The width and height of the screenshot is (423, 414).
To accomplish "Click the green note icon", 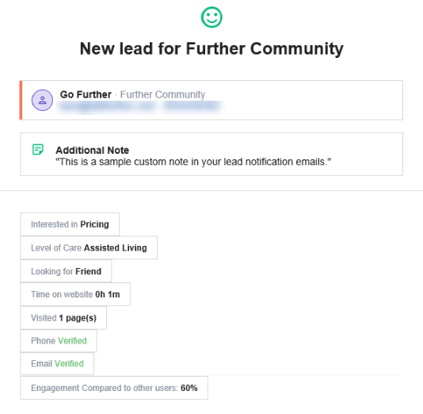I will (x=38, y=149).
